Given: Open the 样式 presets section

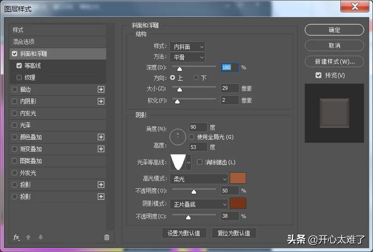Looking at the screenshot, I should point(58,30).
